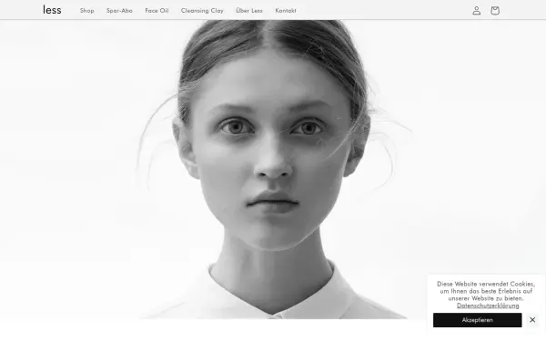Open the Datenschutzerklärung link
This screenshot has height=341, width=546.
[x=488, y=306]
